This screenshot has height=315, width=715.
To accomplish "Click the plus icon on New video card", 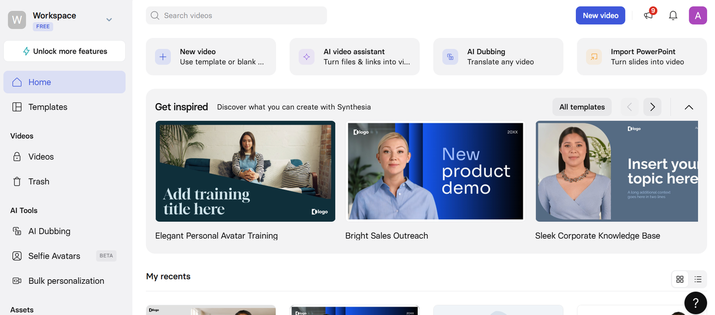I will (163, 56).
